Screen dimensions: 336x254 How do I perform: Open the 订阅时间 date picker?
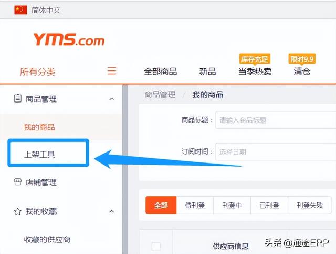tap(276, 152)
